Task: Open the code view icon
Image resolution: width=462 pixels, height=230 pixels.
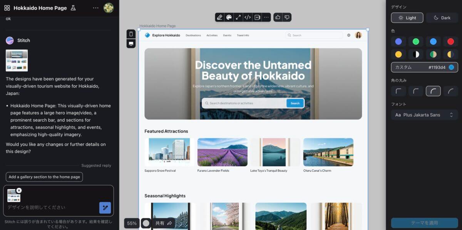Action: tap(248, 17)
